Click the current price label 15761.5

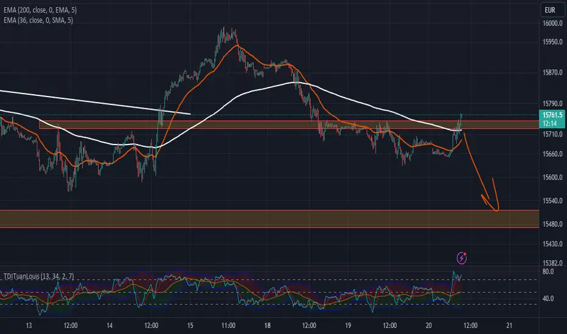(x=552, y=115)
